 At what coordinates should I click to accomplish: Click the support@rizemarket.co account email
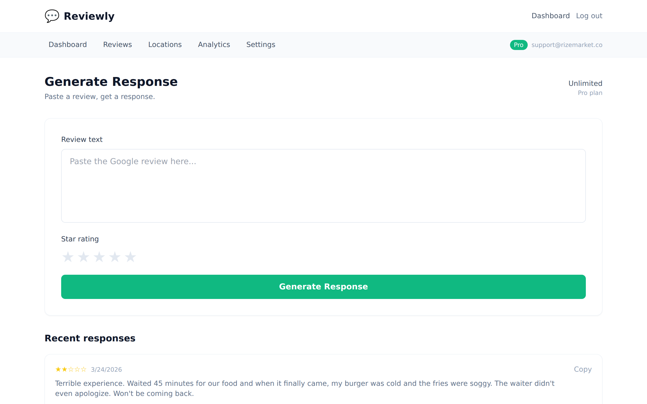pos(567,45)
